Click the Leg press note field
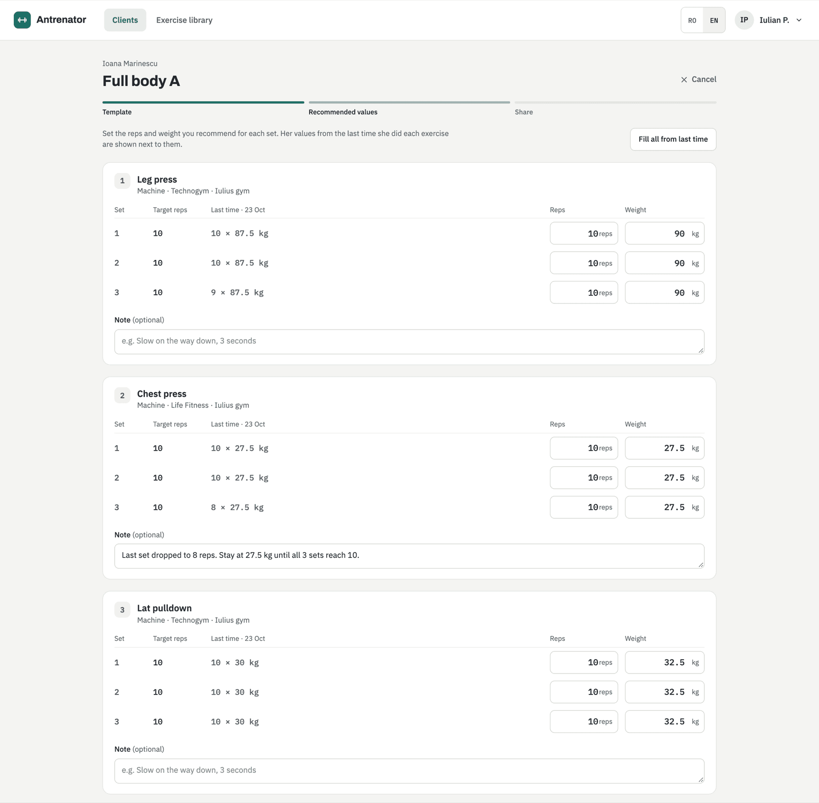Screen dimensions: 819x803 [409, 341]
